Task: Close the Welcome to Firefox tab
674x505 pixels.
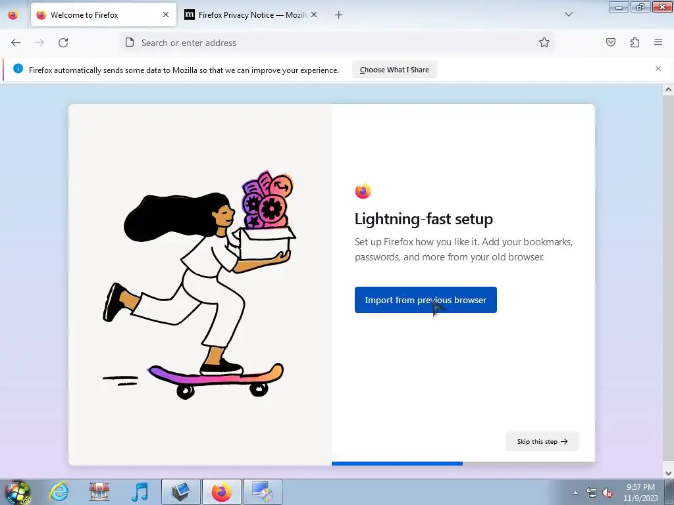Action: (166, 14)
